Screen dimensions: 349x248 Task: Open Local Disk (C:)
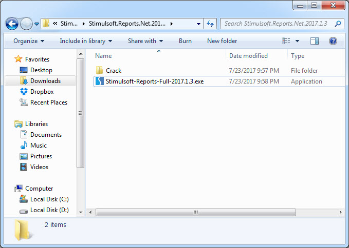coord(49,199)
